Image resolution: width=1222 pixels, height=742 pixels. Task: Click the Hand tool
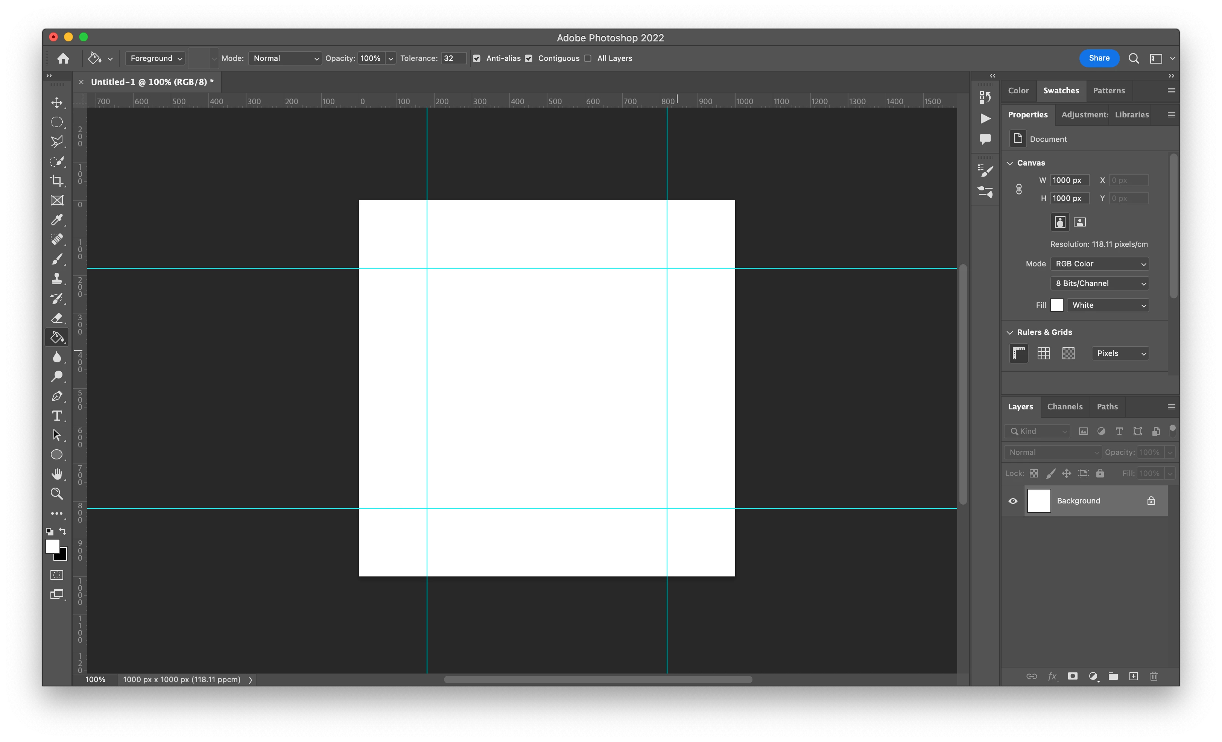pos(56,474)
